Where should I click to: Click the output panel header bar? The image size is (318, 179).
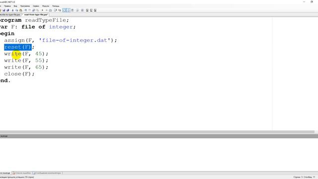(x=159, y=136)
